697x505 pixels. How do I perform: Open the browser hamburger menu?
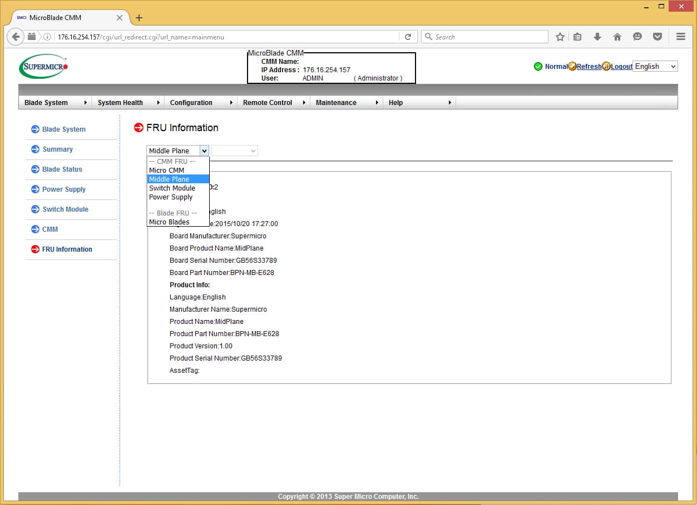click(x=681, y=37)
